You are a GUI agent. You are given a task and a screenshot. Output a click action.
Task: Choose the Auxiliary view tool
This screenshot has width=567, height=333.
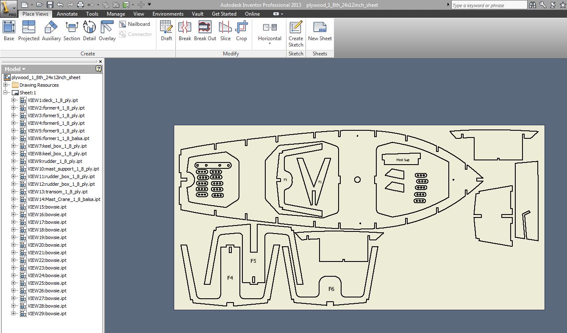pyautogui.click(x=51, y=31)
